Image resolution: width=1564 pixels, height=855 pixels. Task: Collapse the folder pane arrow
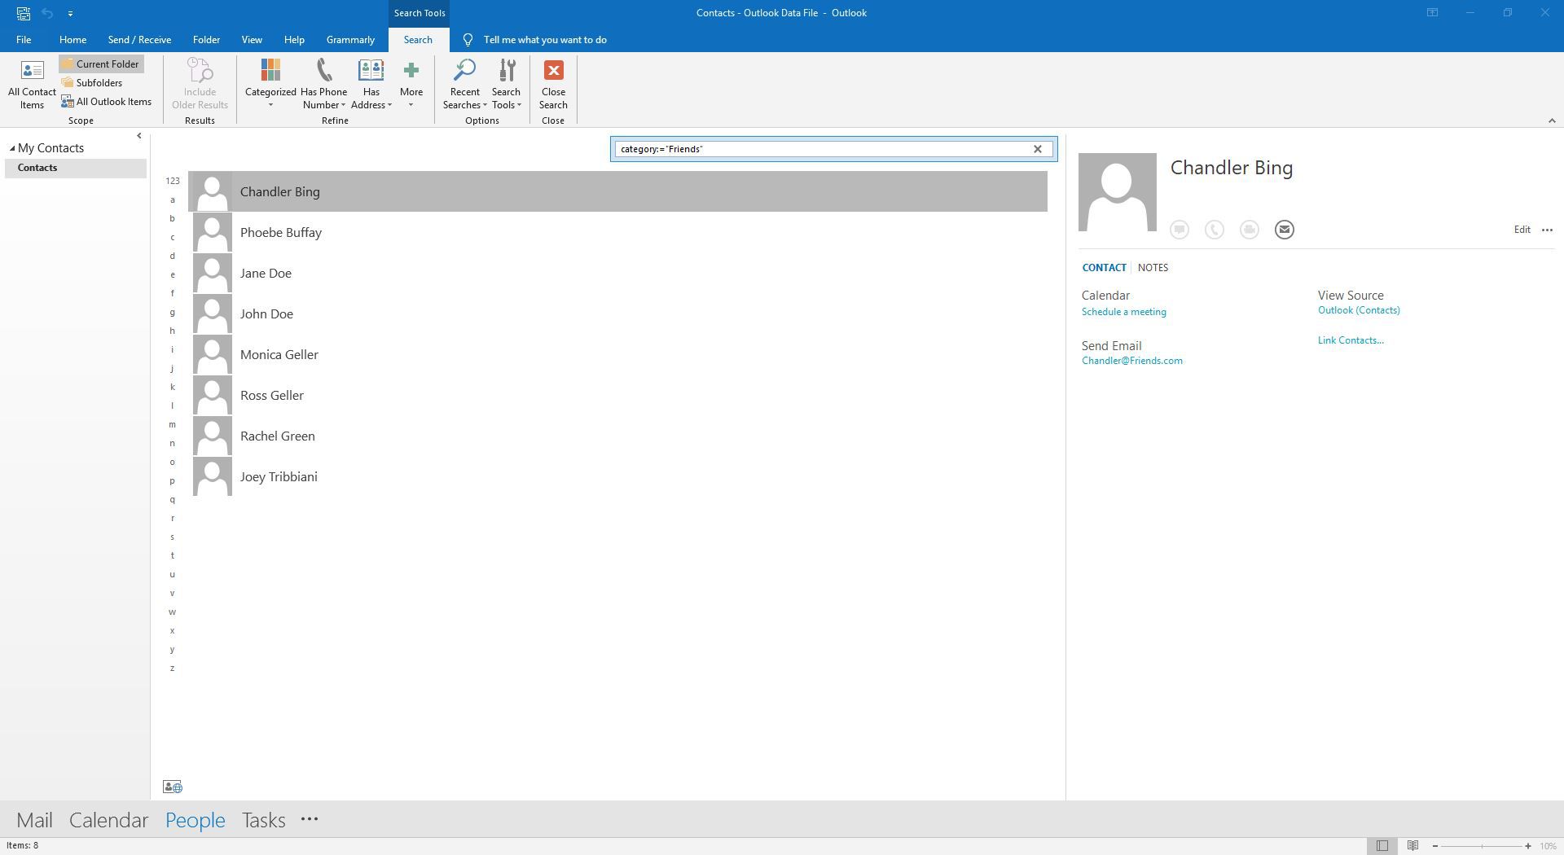(138, 136)
